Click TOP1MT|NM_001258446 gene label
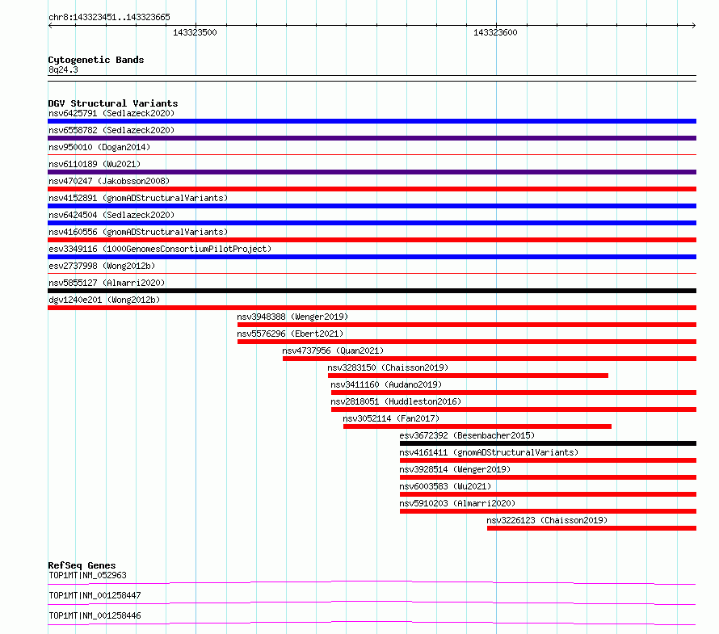Screen dimensions: 719x634 (95, 615)
